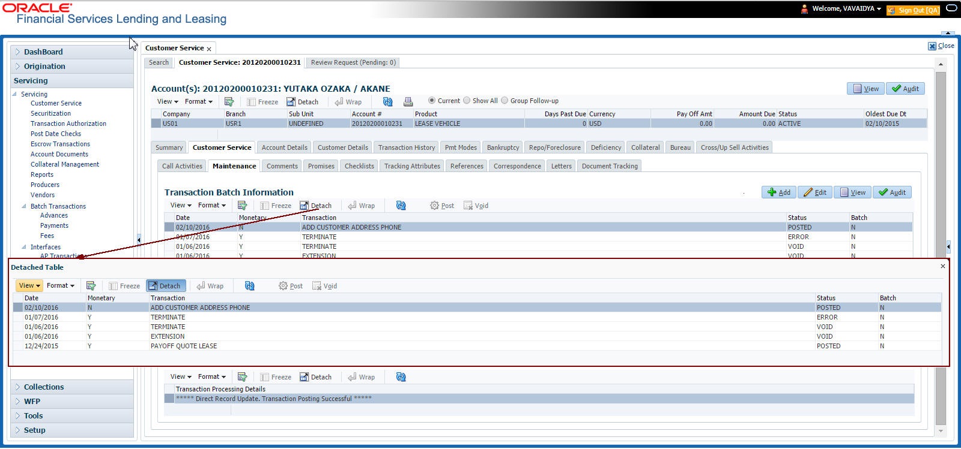Click Post in Detached Table toolbar
The width and height of the screenshot is (961, 449).
tap(291, 286)
